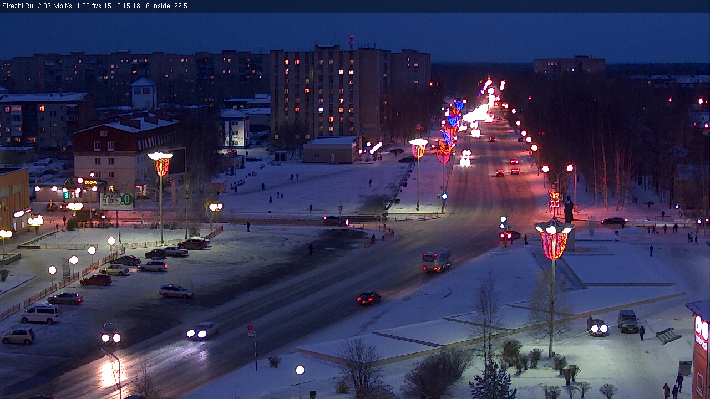Click the 18:16 time stamp
This screenshot has height=399, width=710.
142,6
